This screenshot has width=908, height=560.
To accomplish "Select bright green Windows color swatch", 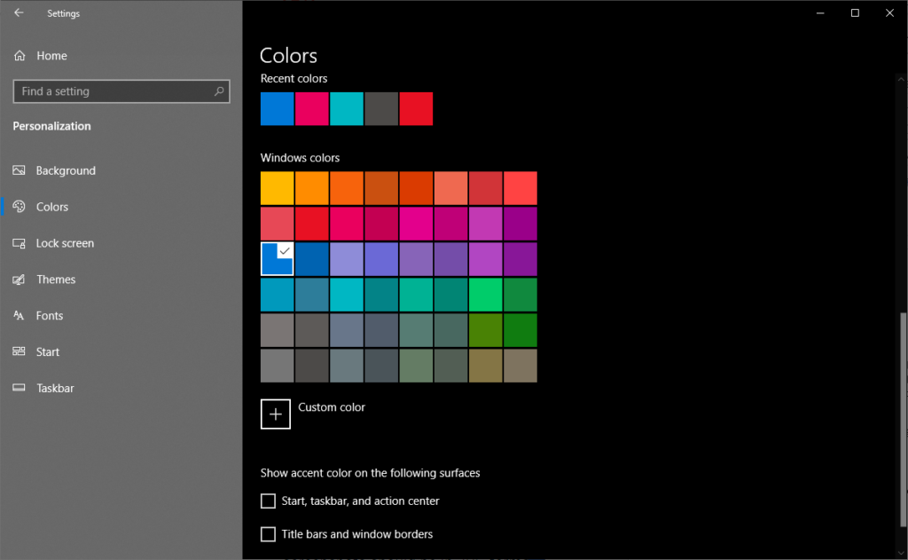I will point(485,295).
